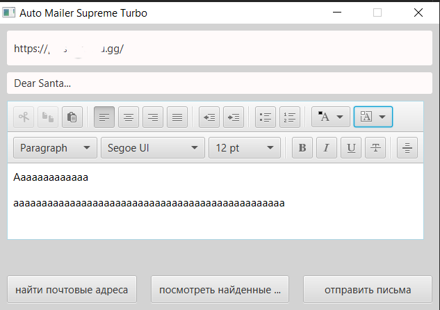
Task: Open the text background color picker
Action: click(373, 117)
